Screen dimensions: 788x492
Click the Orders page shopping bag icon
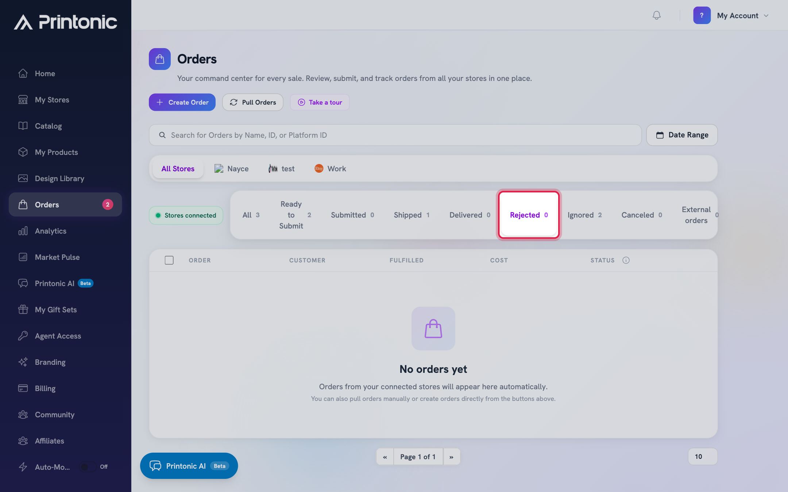click(x=160, y=59)
